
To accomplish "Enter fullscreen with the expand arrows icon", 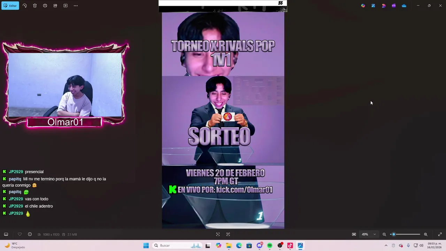I will click(440, 234).
